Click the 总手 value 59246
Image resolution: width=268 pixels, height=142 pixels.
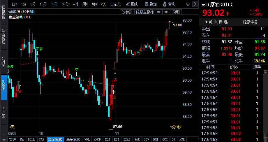coord(259,61)
